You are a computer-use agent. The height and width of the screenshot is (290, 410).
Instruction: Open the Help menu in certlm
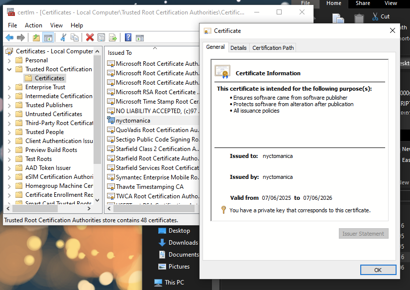77,25
